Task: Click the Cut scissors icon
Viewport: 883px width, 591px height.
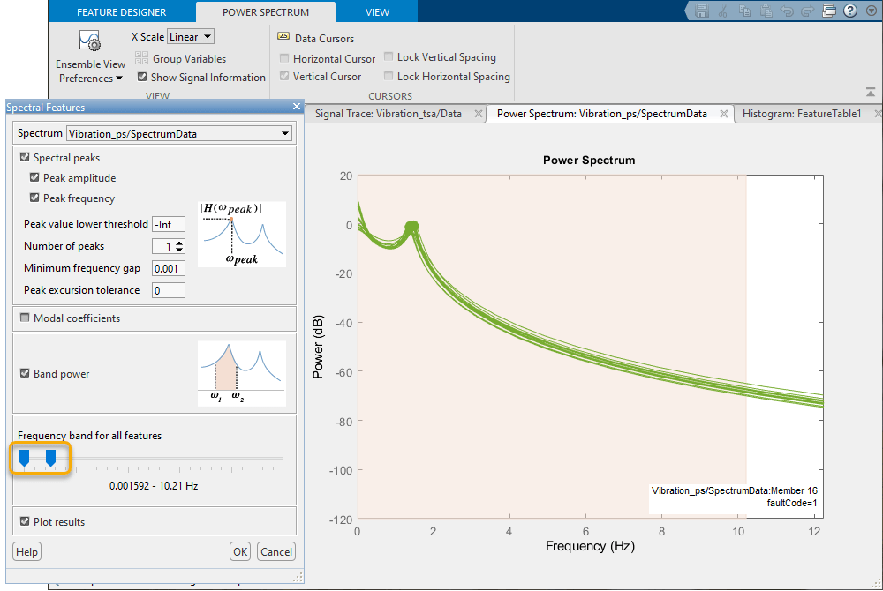Action: pos(723,11)
